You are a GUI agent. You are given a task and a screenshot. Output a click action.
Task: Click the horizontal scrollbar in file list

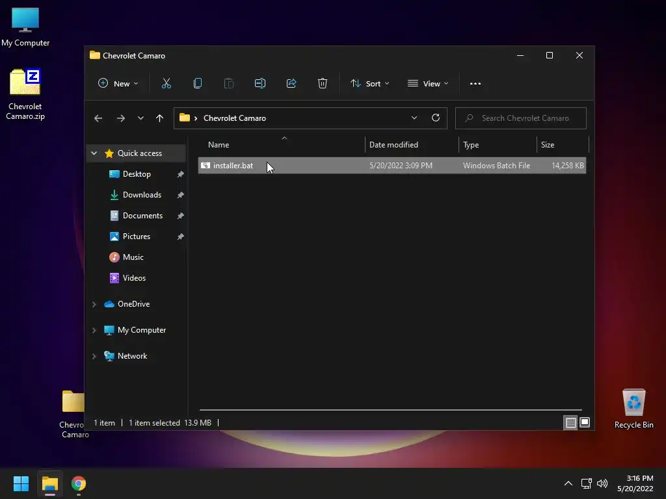[390, 410]
